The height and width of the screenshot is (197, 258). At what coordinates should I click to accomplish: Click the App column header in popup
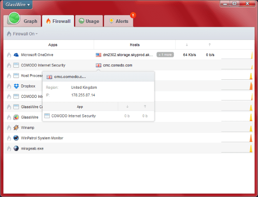[80, 107]
